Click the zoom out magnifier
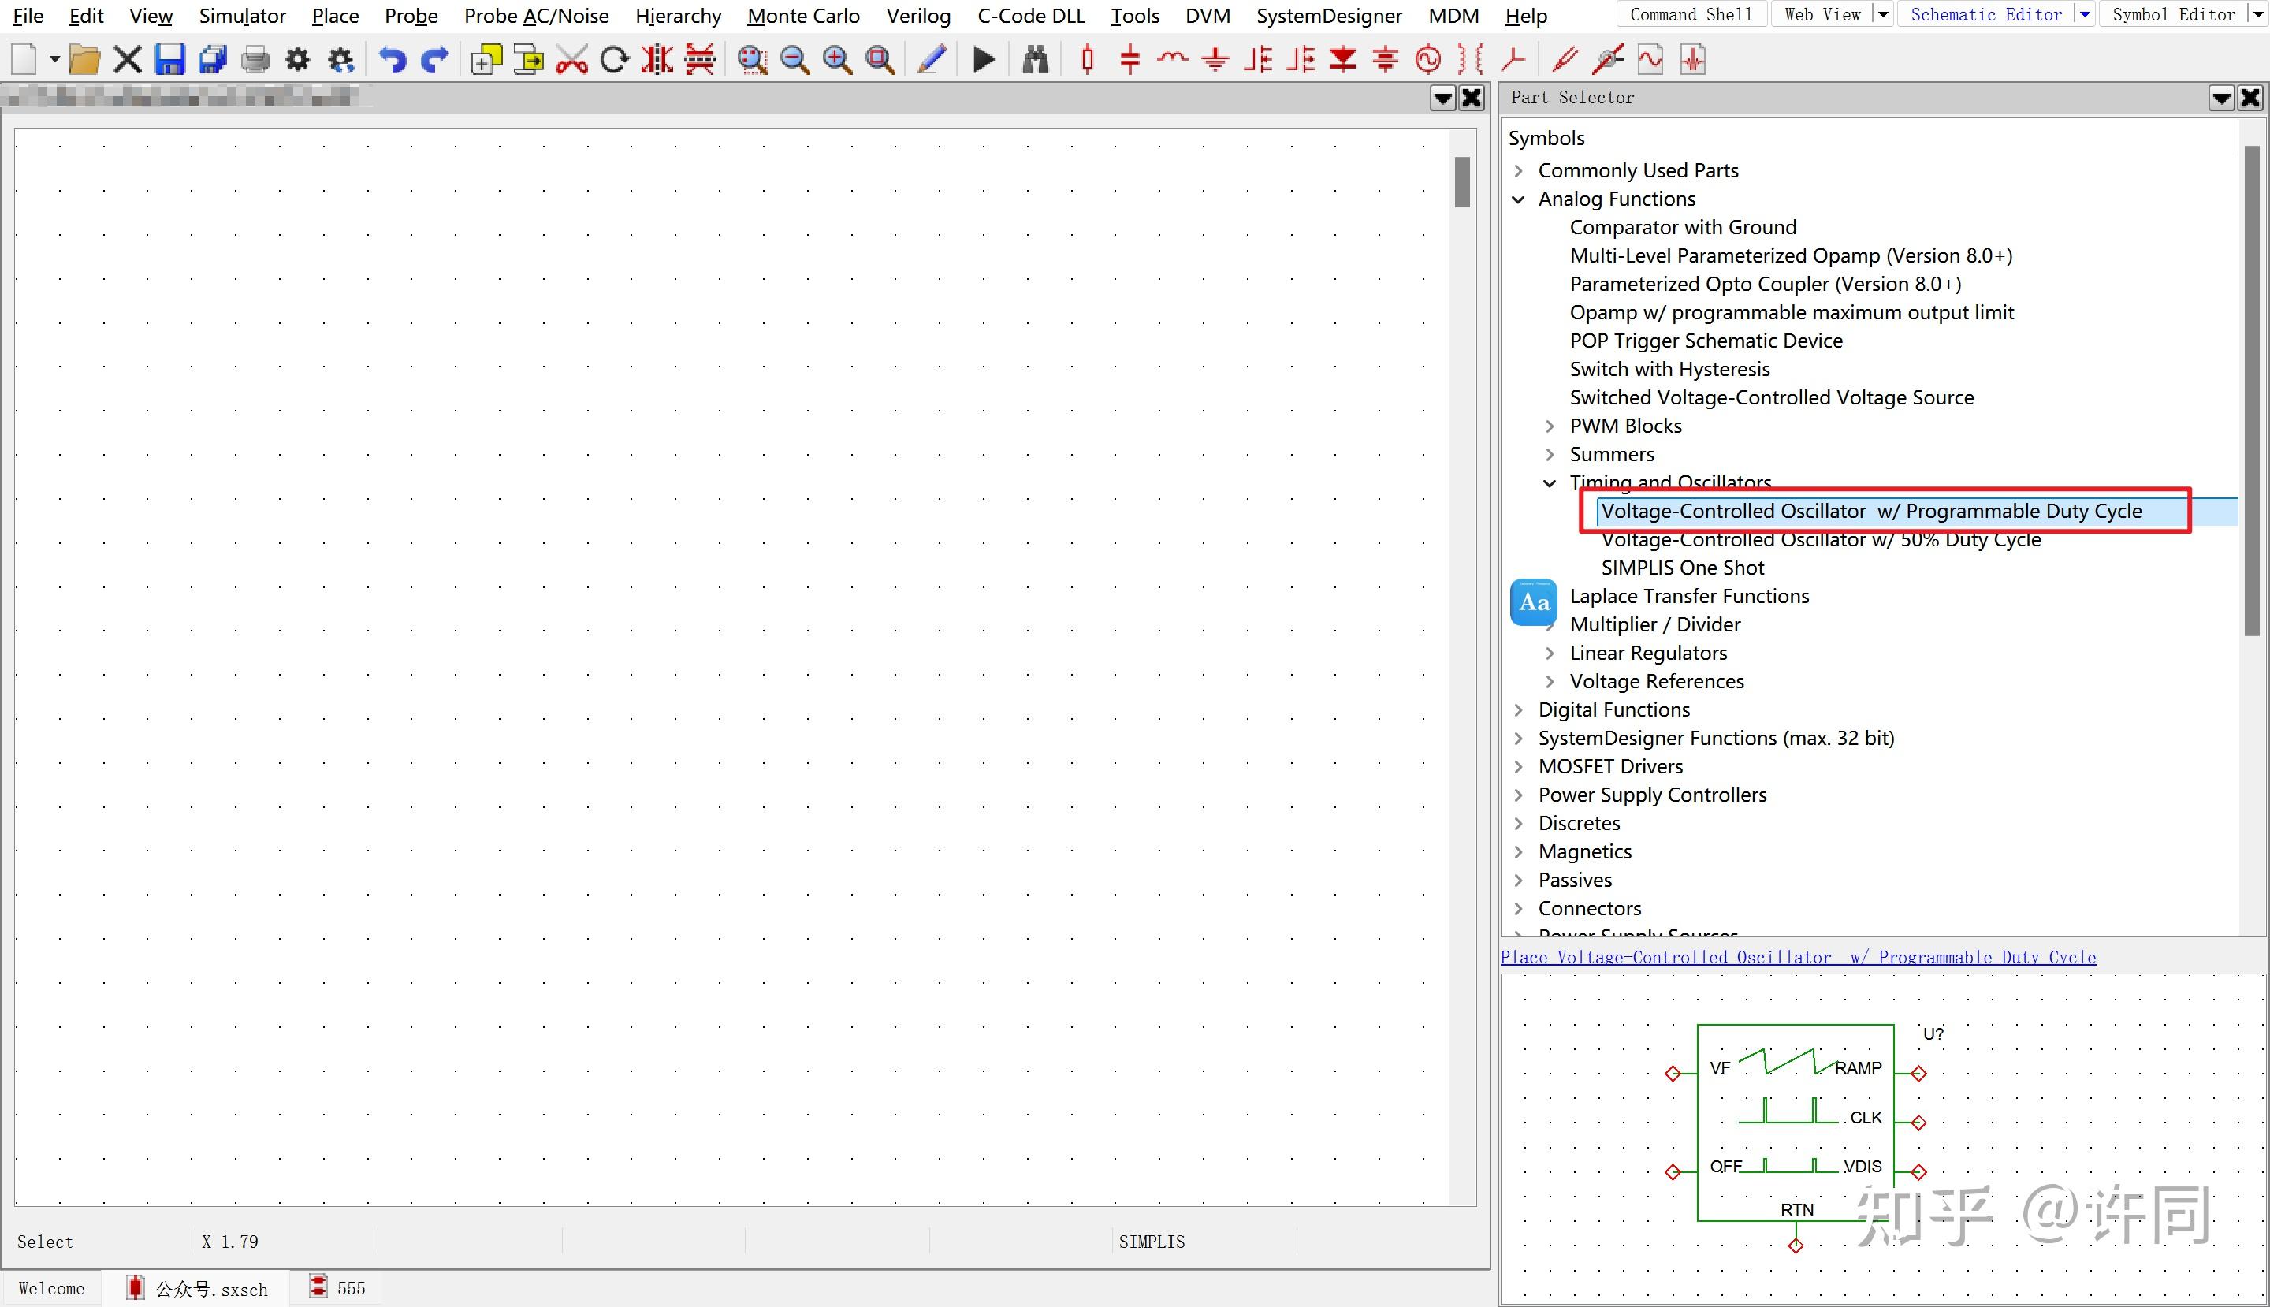The image size is (2270, 1307). (795, 60)
